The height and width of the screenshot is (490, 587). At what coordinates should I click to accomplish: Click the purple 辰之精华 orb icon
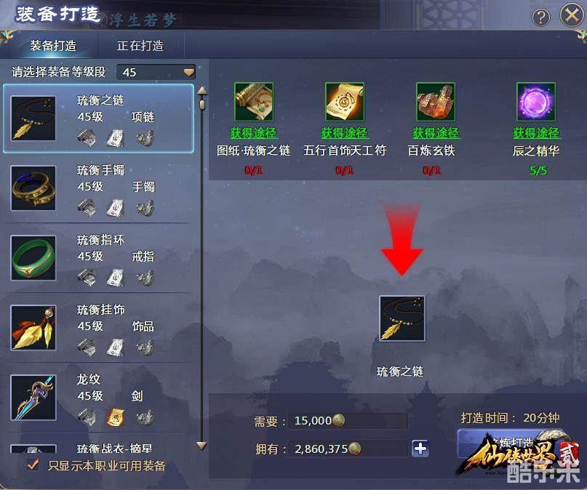click(536, 102)
